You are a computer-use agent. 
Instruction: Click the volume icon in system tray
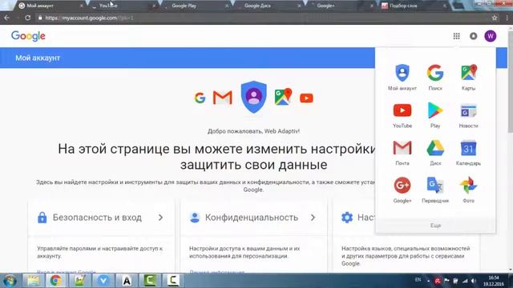coord(474,281)
